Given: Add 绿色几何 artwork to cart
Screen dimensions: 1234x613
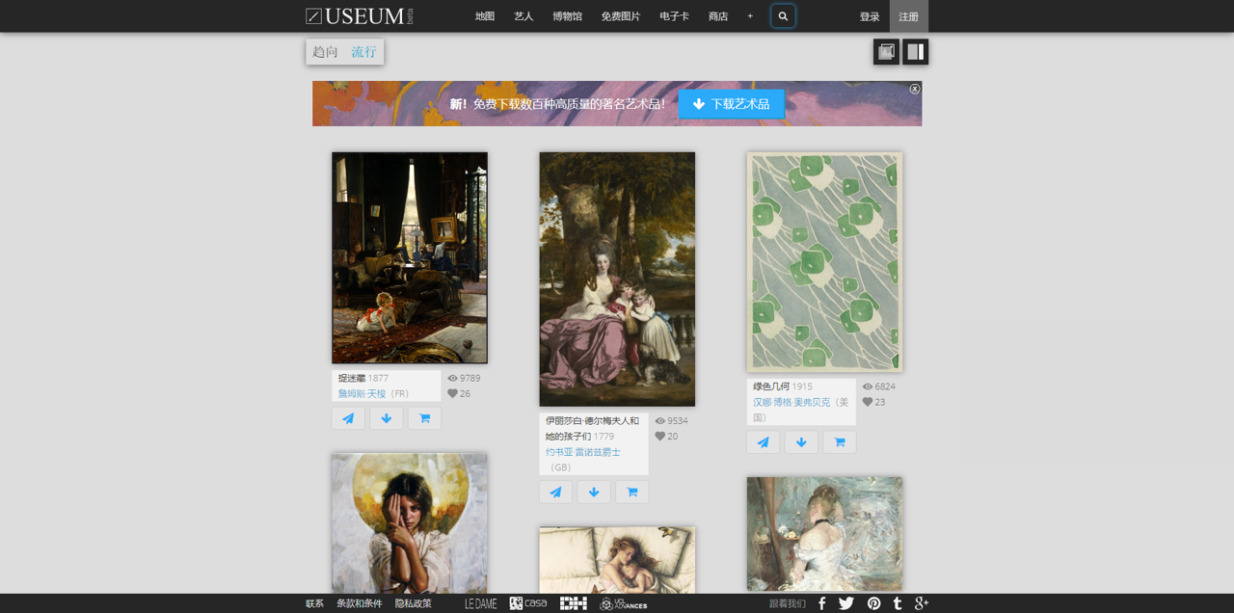Looking at the screenshot, I should pyautogui.click(x=839, y=442).
